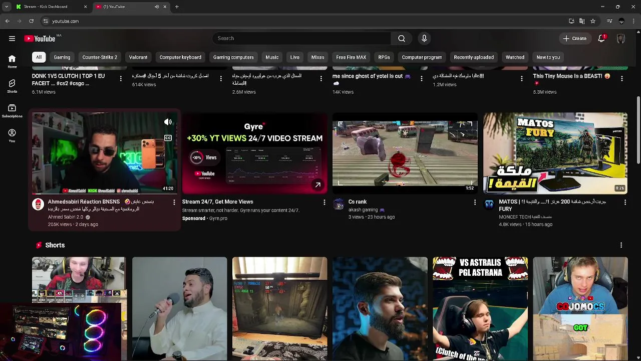Image resolution: width=641 pixels, height=361 pixels.
Task: Open the Gyre +30% YT VIEWS ad thumbnail
Action: coord(255,153)
